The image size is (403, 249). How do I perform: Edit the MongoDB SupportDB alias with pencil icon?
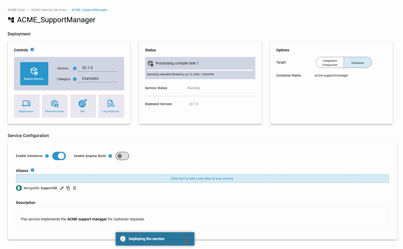coord(62,188)
